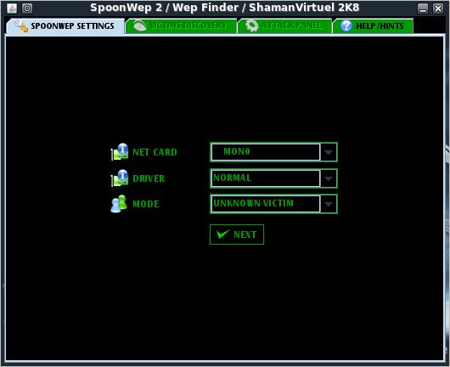Open the SpoonWep Settings tab
450x367 pixels.
[65, 26]
